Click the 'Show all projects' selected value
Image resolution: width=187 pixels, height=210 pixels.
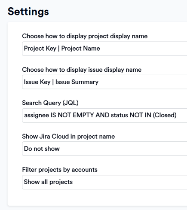click(48, 182)
